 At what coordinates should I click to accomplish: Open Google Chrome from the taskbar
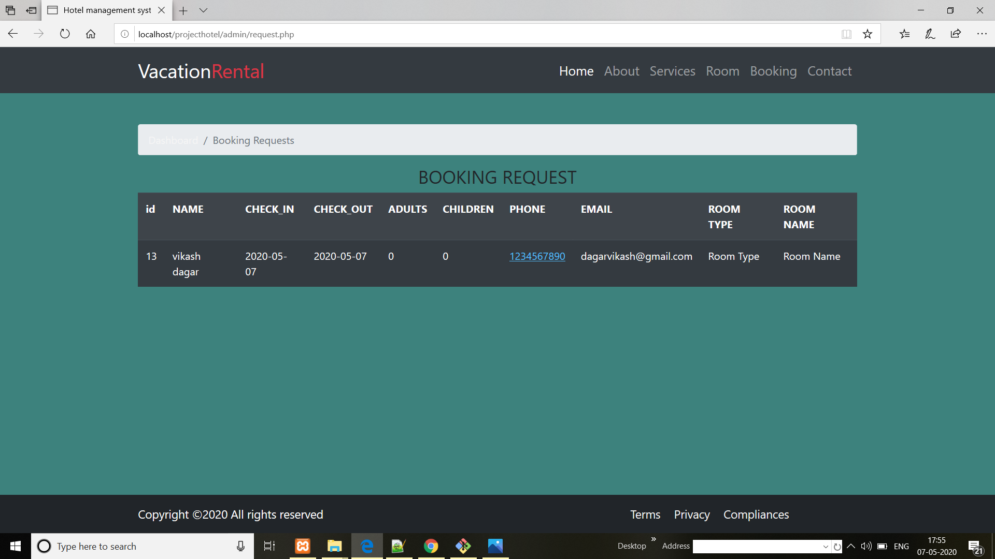pyautogui.click(x=431, y=546)
